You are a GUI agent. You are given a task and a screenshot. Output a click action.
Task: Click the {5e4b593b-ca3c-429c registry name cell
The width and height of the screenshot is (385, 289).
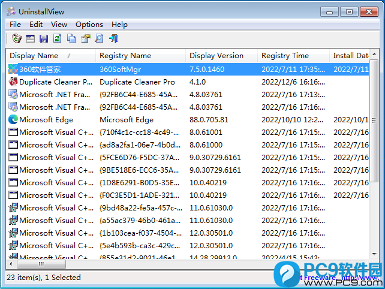click(140, 246)
